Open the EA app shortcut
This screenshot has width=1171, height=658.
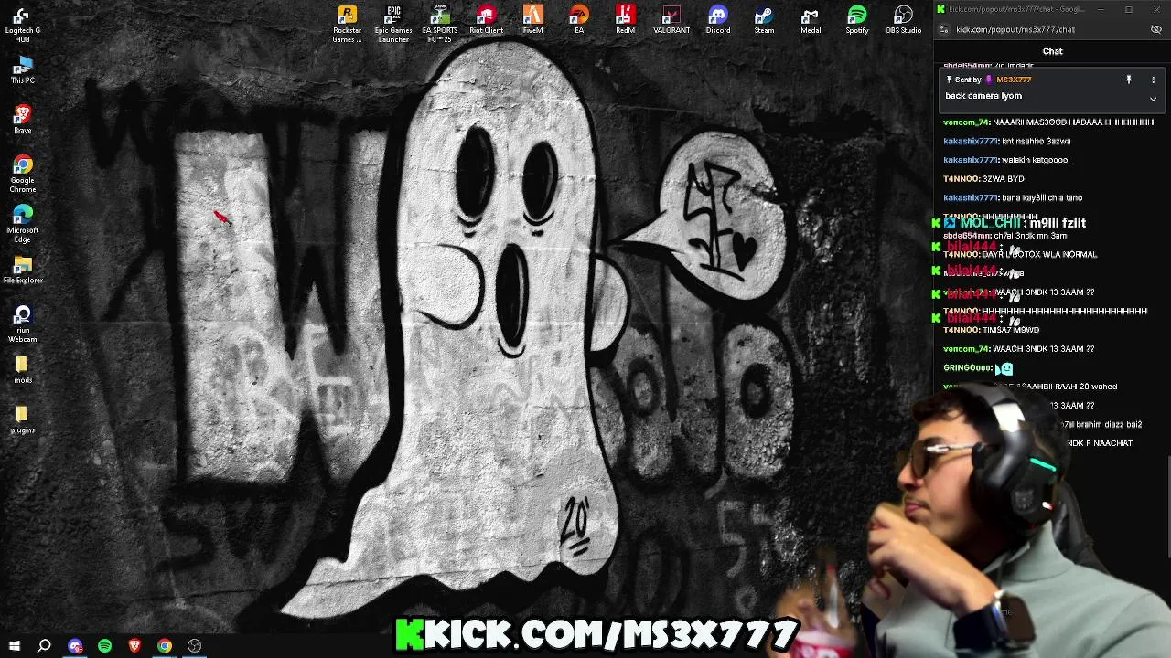point(579,20)
